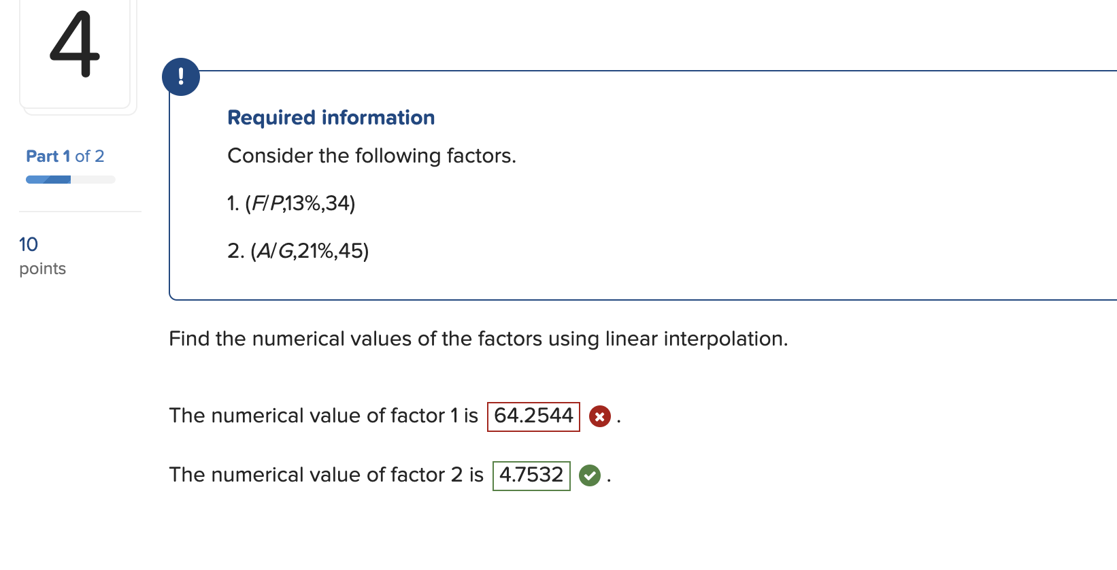The width and height of the screenshot is (1117, 570).
Task: Click the factor 2 answer field
Action: (531, 475)
